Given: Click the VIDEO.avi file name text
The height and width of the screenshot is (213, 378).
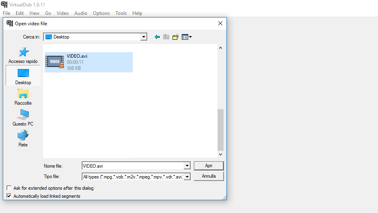Looking at the screenshot, I should click(x=77, y=56).
